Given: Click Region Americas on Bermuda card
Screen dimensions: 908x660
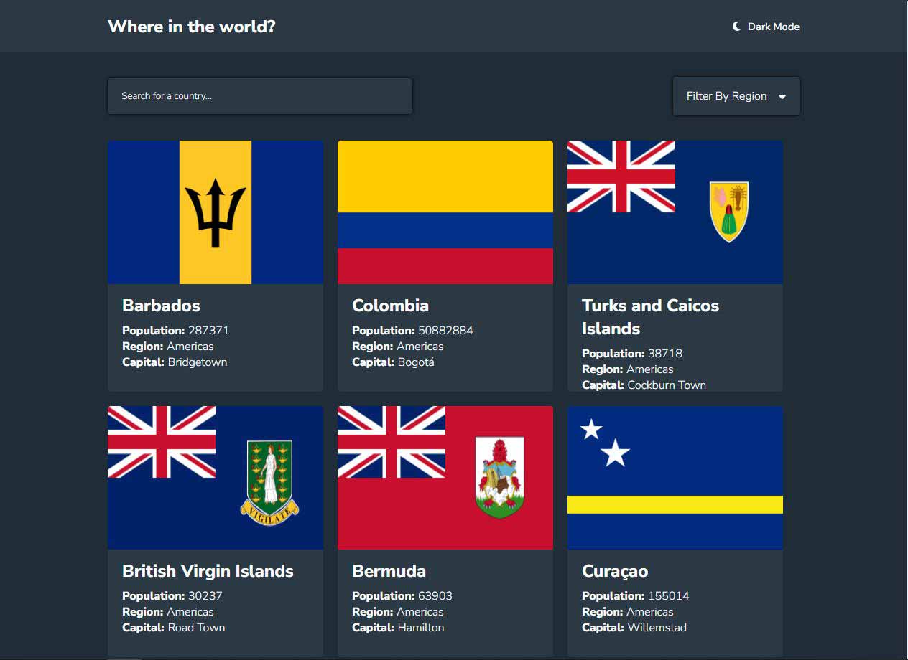Looking at the screenshot, I should [x=398, y=612].
